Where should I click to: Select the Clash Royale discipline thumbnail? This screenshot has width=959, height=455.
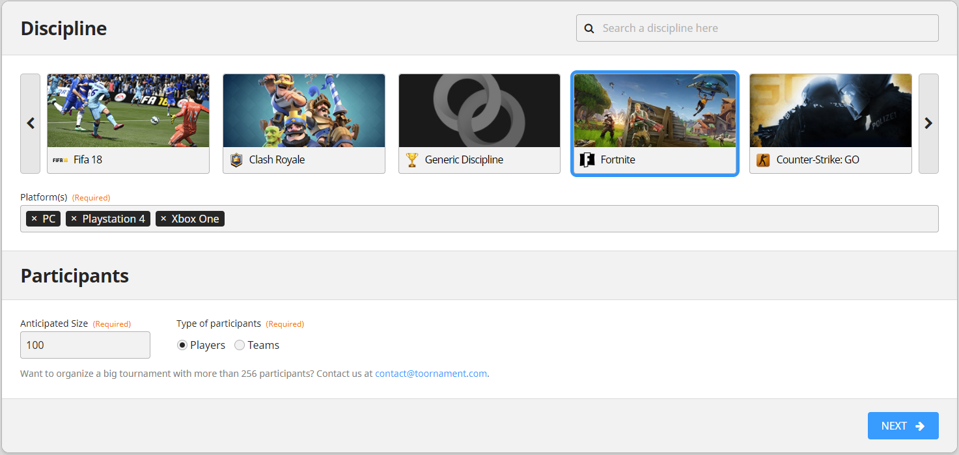point(304,111)
